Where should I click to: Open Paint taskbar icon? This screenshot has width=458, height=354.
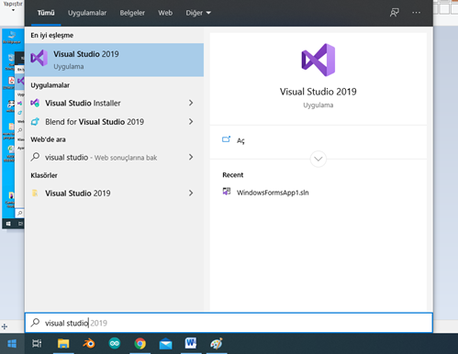217,344
